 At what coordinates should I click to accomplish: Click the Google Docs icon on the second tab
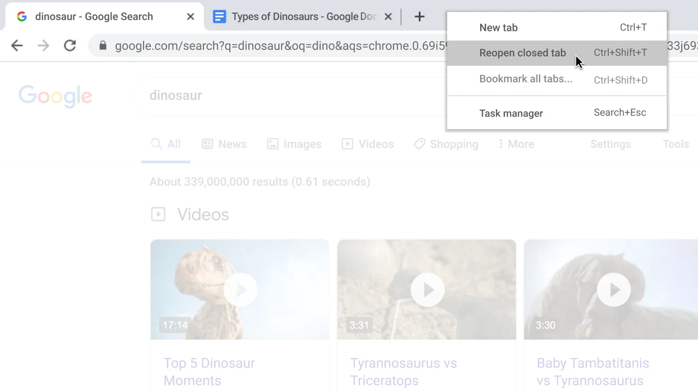[219, 16]
